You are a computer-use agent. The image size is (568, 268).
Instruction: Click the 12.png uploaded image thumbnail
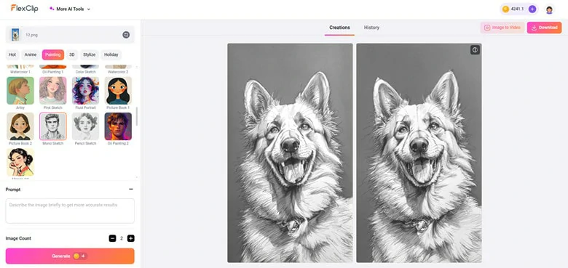(x=15, y=35)
